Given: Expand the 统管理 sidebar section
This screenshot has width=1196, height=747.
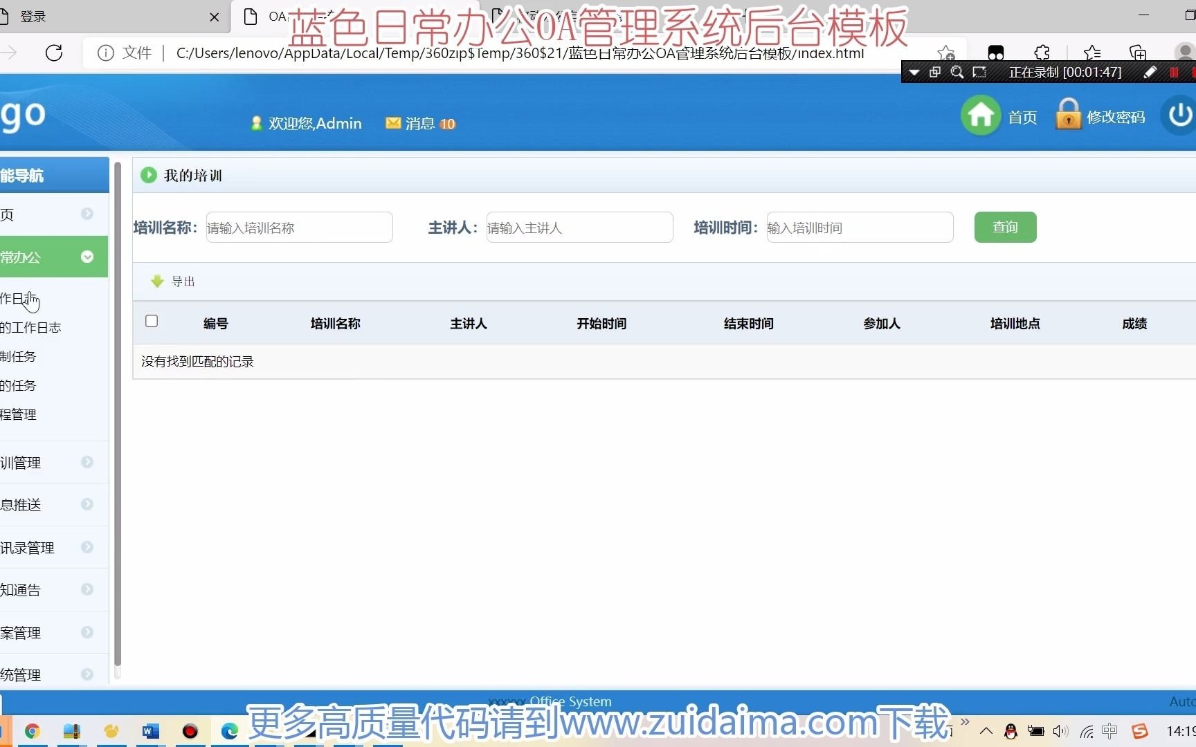Looking at the screenshot, I should tap(87, 674).
